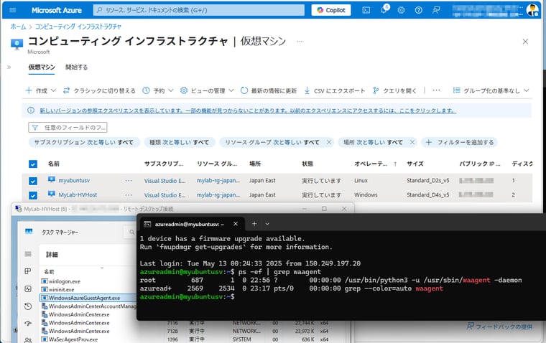Open the Azure portal hamburger menu

click(13, 10)
